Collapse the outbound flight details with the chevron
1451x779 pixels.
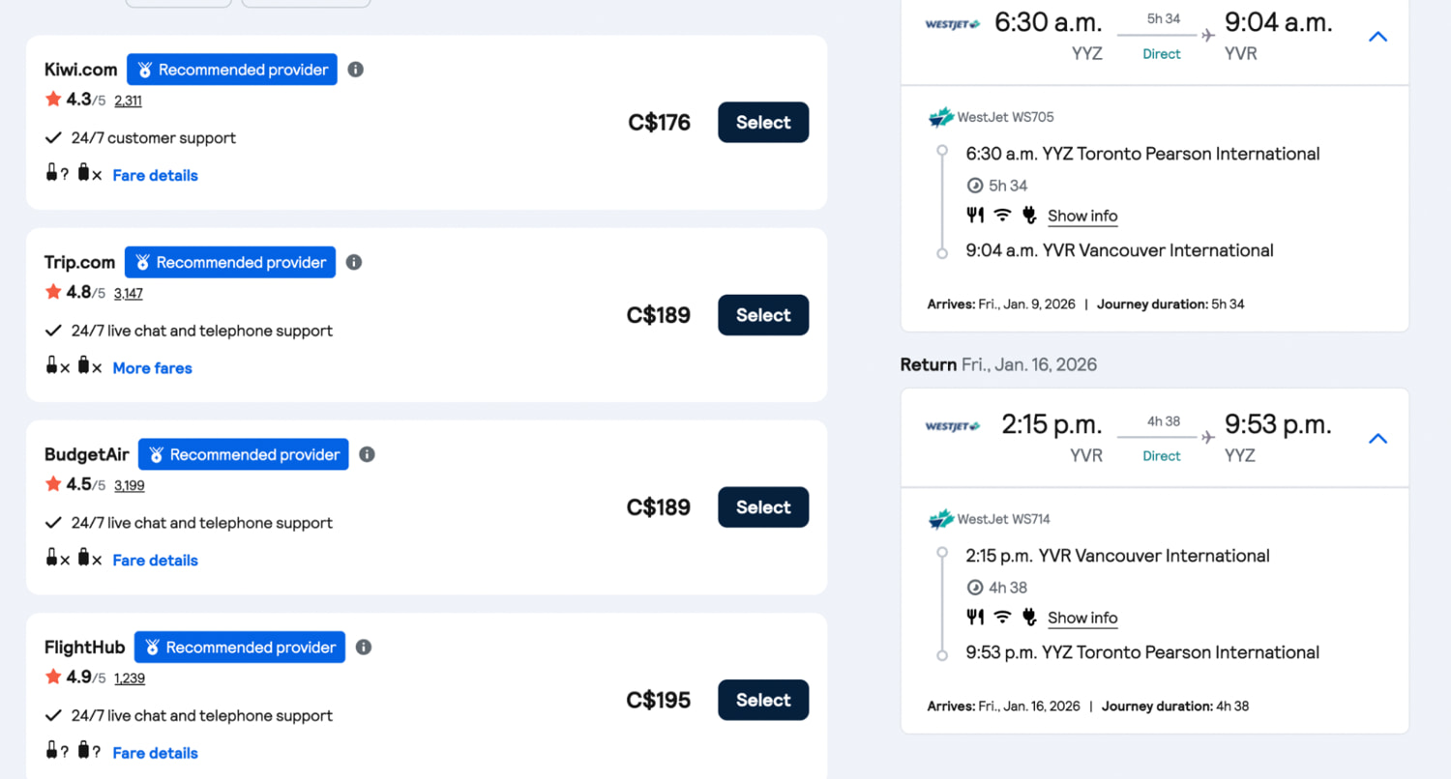pos(1377,37)
